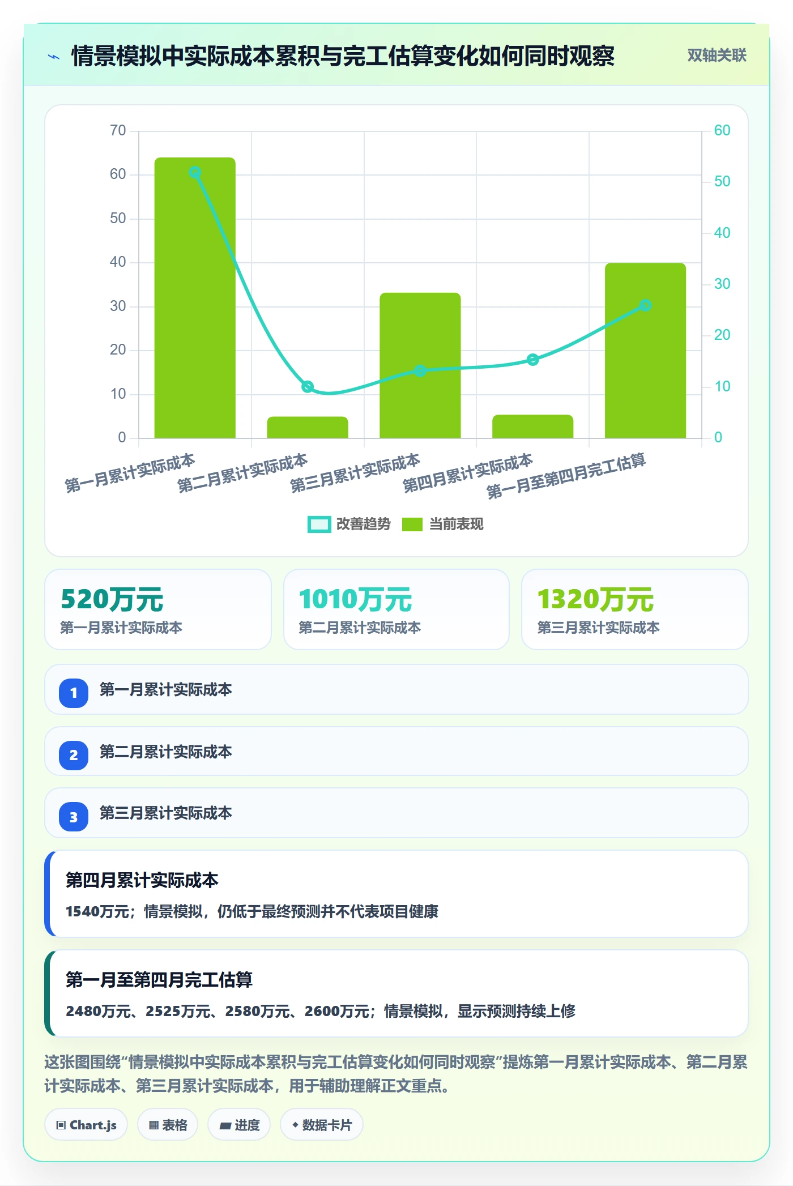Click the line point at 第四月累计实际成本
Viewport: 793px width, 1186px height.
click(x=532, y=360)
